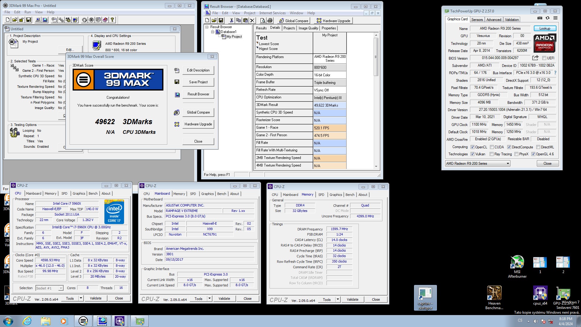Screen dimensions: 581x327
Task: Click Result Browser results vertical scrollbar thumb
Action: [x=376, y=57]
